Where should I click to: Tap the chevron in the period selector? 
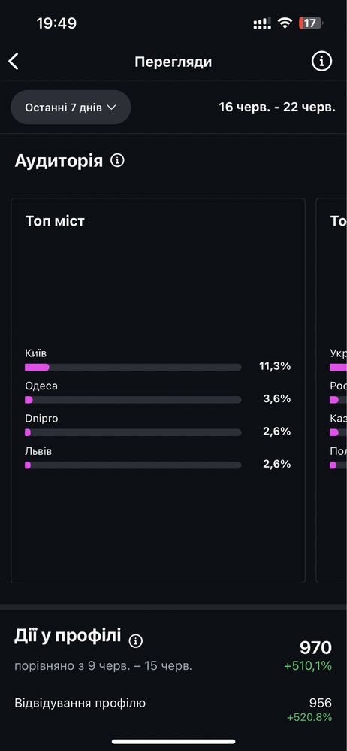click(x=111, y=108)
